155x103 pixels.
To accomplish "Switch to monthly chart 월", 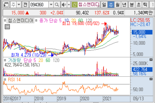I will [x=118, y=5].
